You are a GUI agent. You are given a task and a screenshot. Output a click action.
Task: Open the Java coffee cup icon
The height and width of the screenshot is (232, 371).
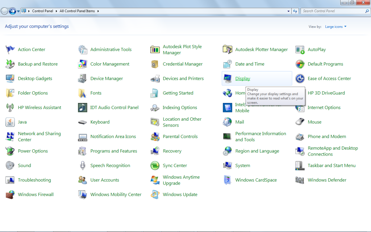[10, 122]
